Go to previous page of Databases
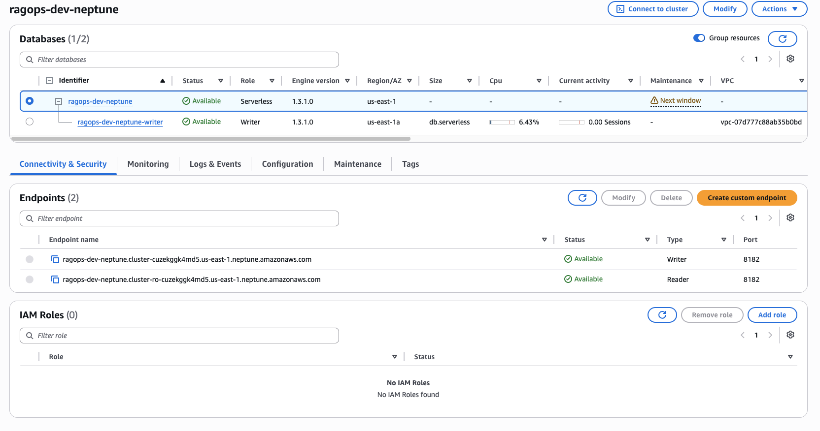The height and width of the screenshot is (431, 820). tap(743, 59)
